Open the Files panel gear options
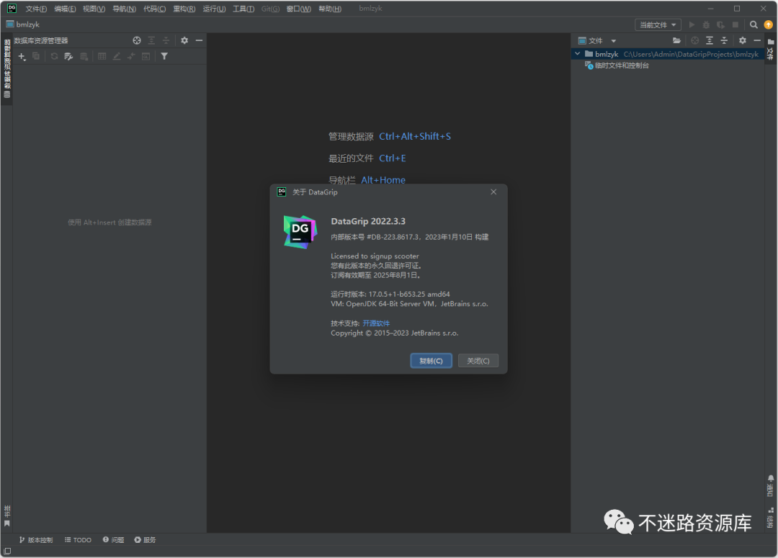This screenshot has width=778, height=558. [x=742, y=40]
